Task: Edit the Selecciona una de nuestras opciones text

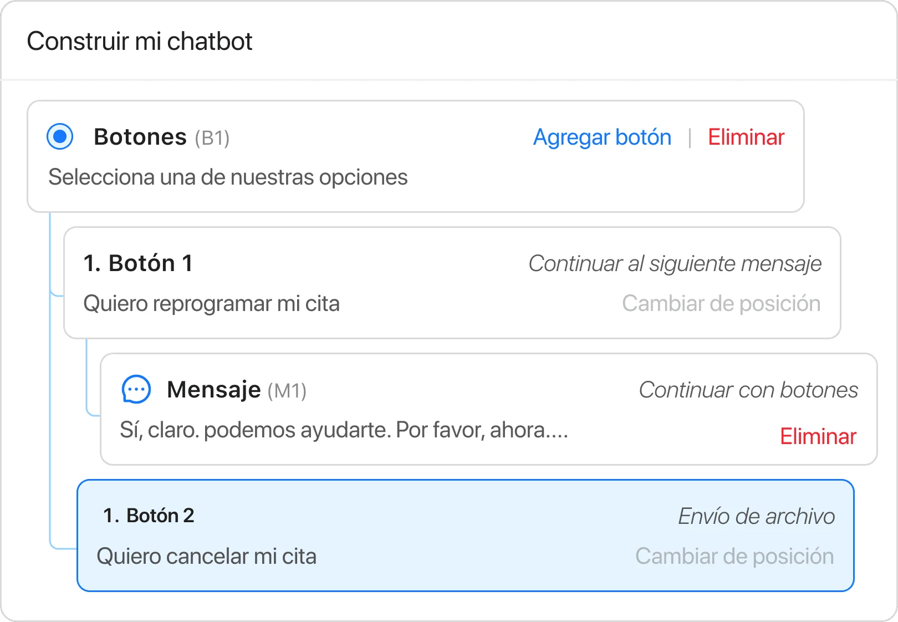Action: (228, 177)
